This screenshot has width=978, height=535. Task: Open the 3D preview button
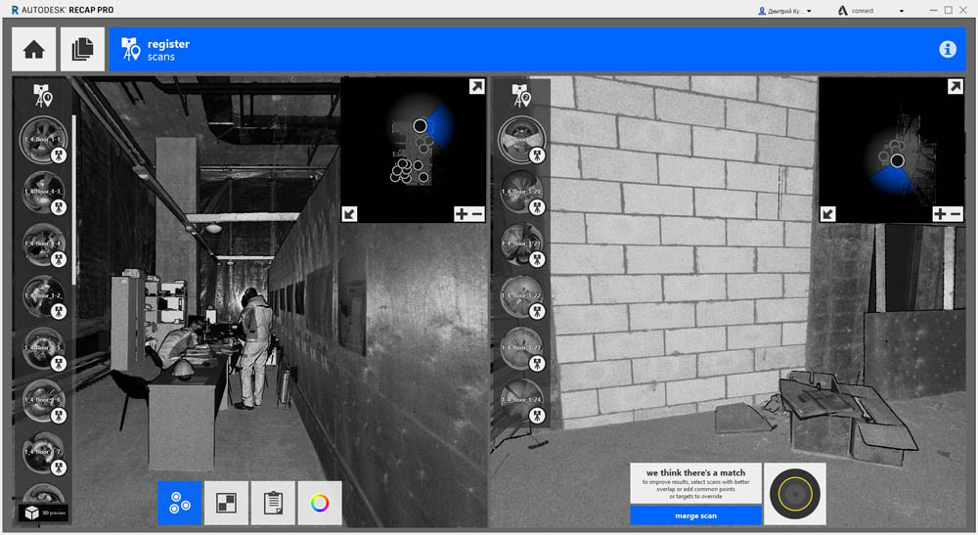coord(43,513)
